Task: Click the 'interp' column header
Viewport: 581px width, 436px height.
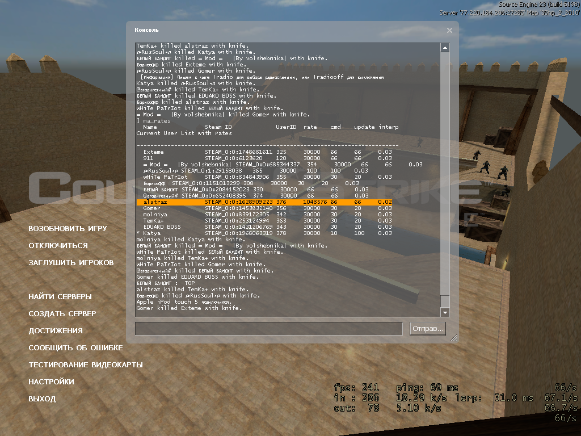Action: tap(388, 127)
